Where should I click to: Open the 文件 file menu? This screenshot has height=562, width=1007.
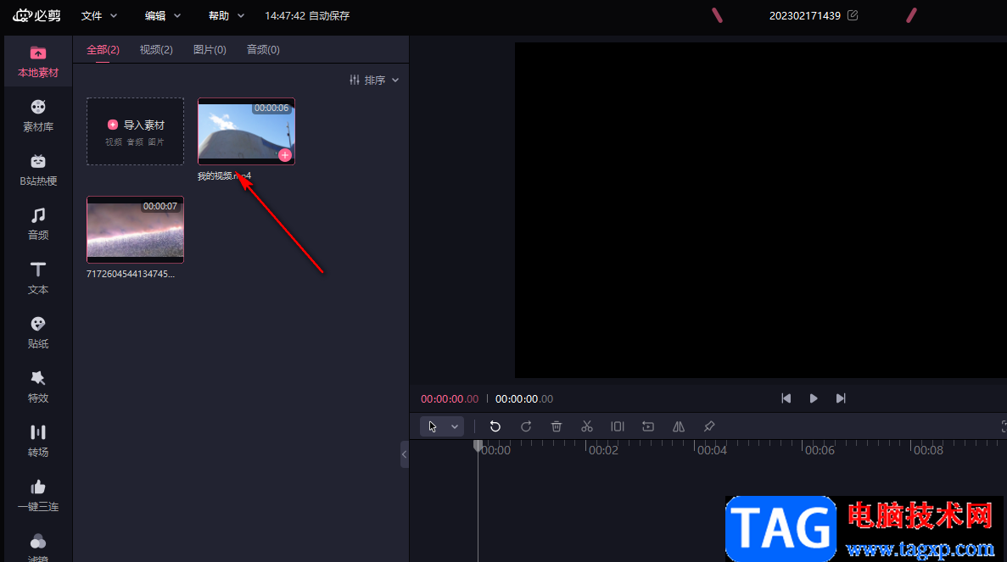(x=99, y=15)
